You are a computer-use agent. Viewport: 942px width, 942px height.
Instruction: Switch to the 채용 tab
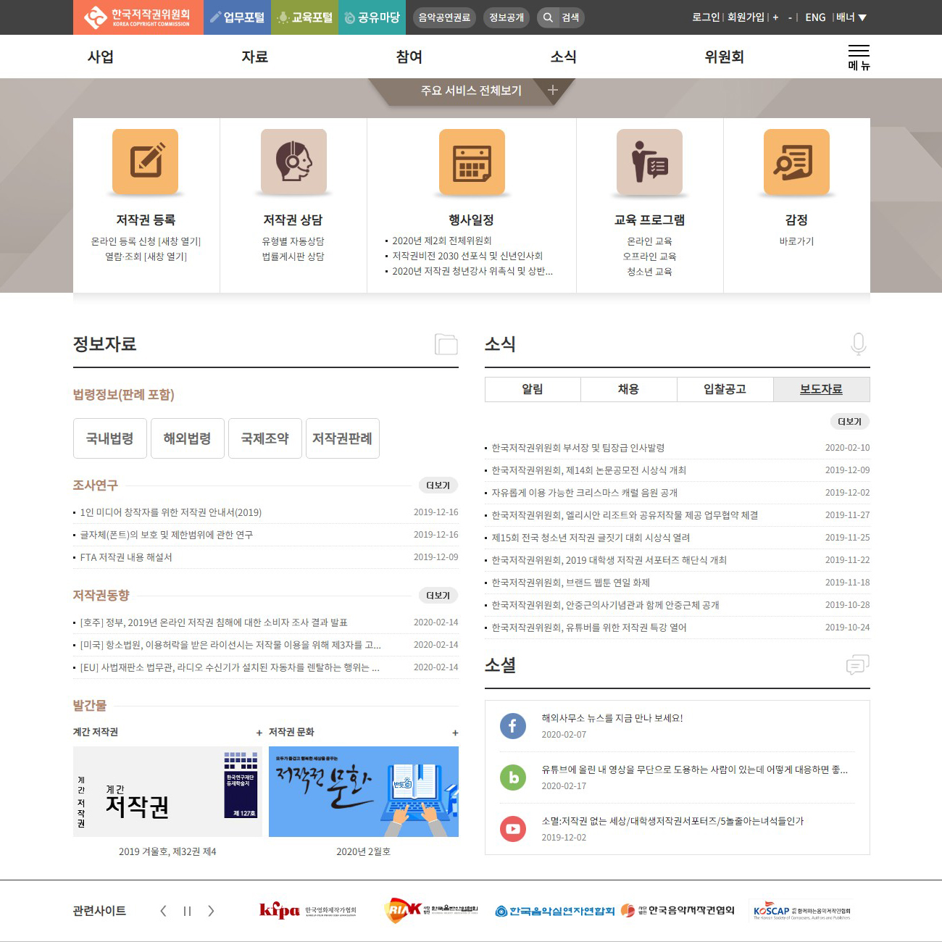click(628, 389)
